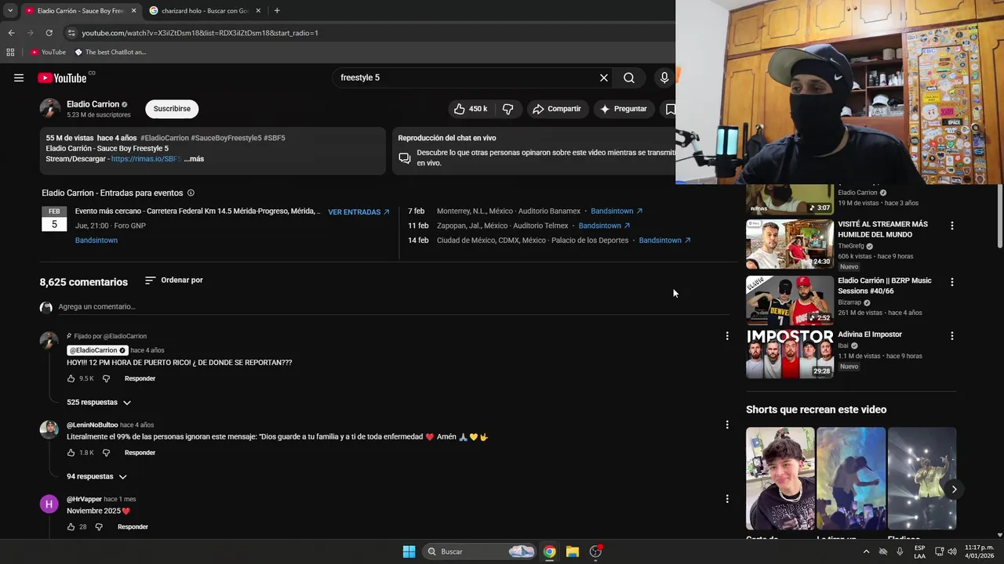Dislike the video with thumbs-down
The width and height of the screenshot is (1004, 564).
[x=507, y=109]
